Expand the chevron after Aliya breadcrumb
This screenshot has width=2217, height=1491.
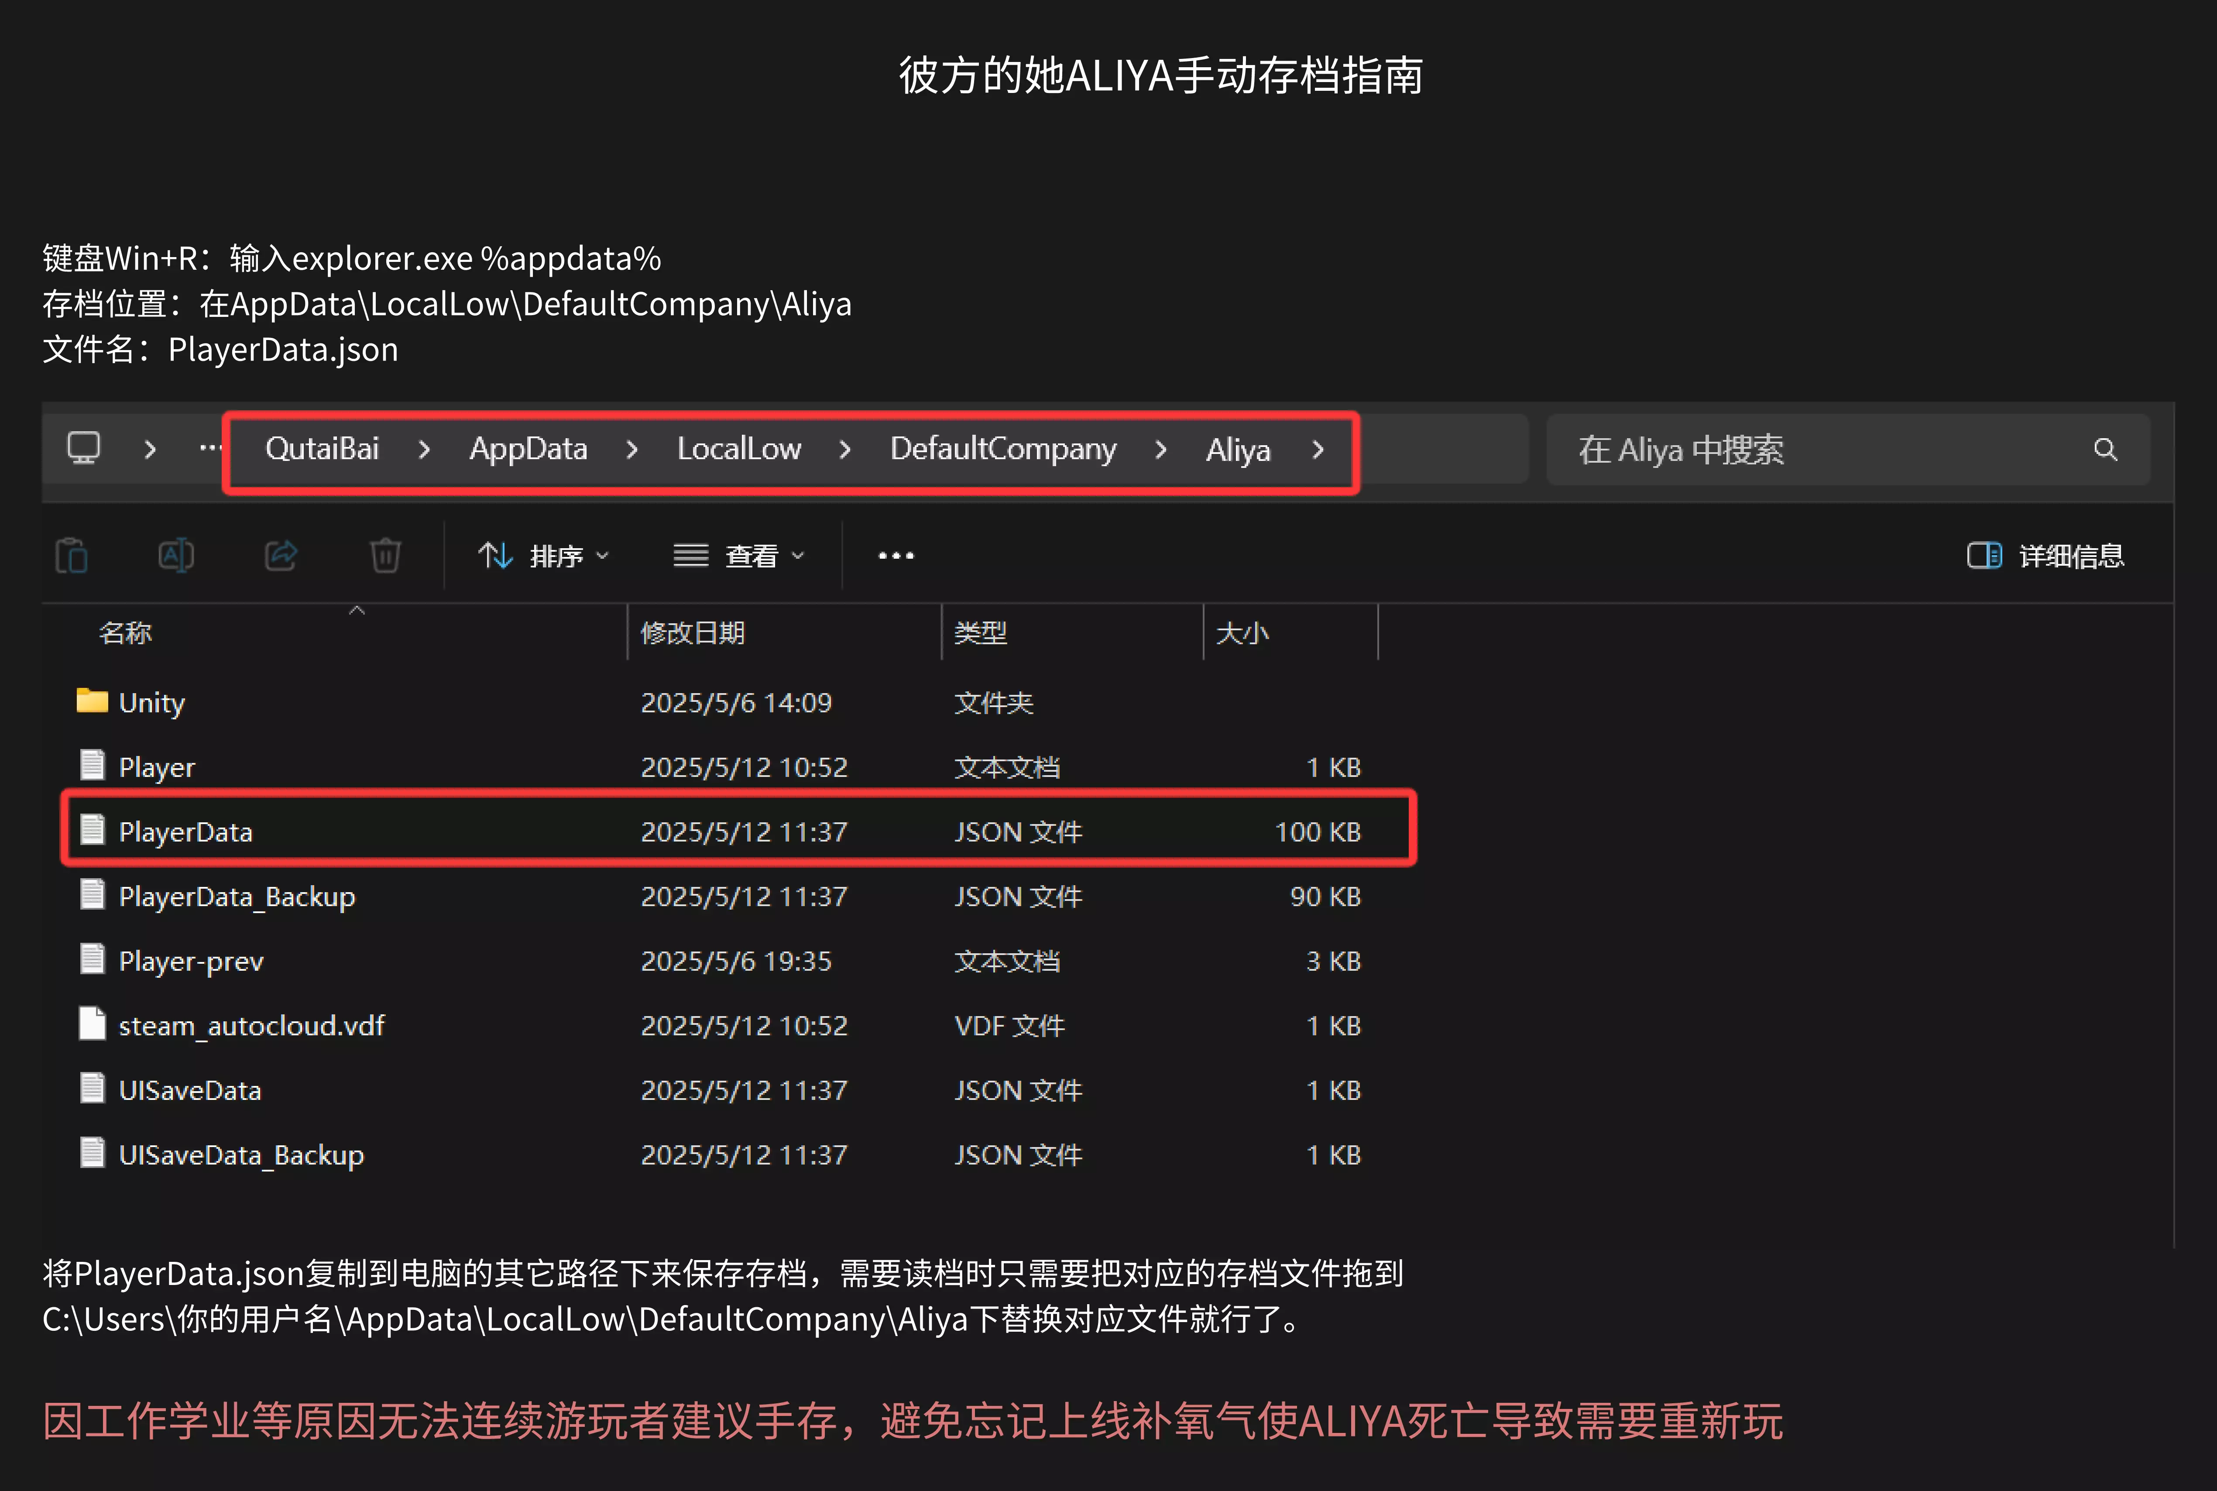point(1318,450)
